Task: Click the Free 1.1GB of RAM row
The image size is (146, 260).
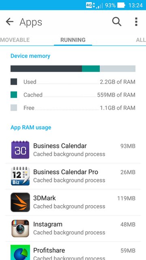Action: 73,108
